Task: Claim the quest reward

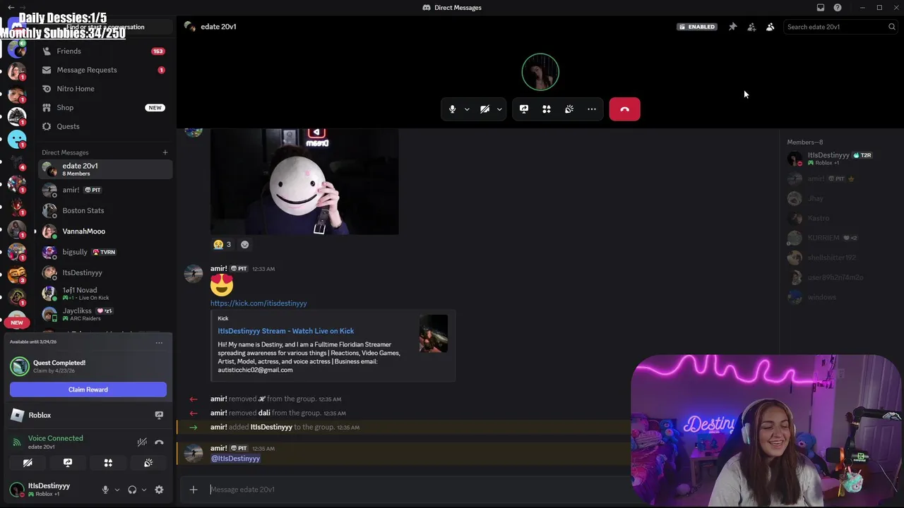Action: (88, 389)
